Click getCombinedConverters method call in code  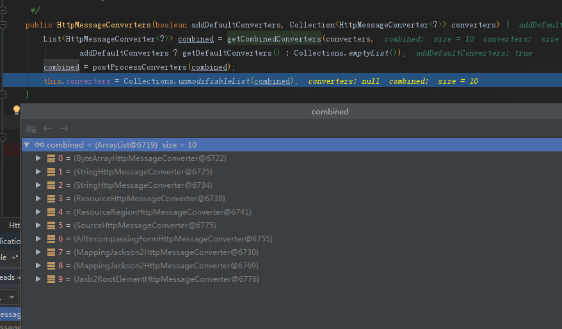pos(274,38)
